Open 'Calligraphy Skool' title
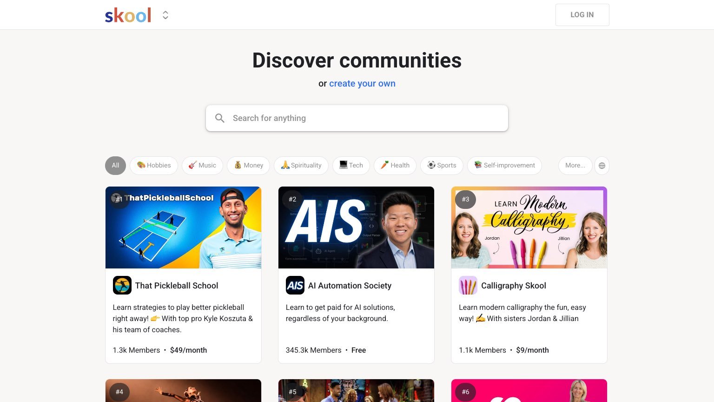Image resolution: width=714 pixels, height=402 pixels. click(514, 286)
